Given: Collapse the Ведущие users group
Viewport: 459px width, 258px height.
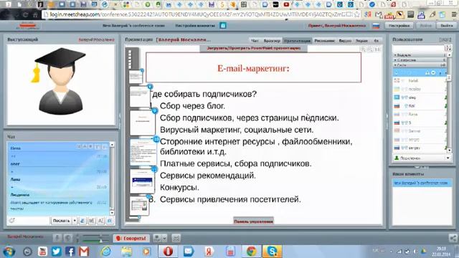Looking at the screenshot, I should [x=420, y=55].
